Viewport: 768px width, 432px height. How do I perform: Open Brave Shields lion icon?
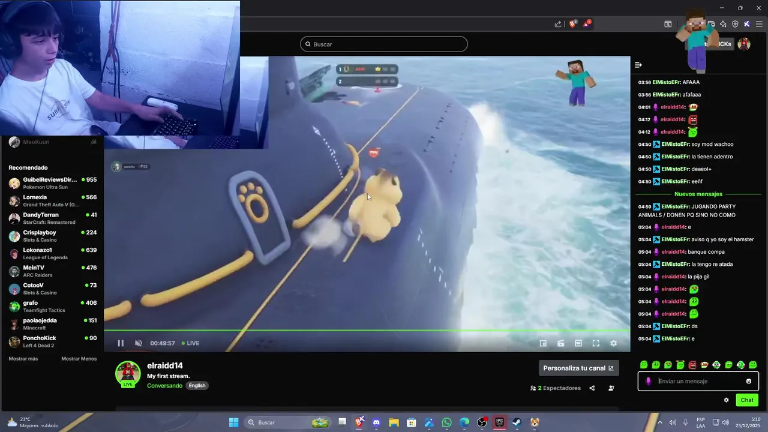(572, 24)
